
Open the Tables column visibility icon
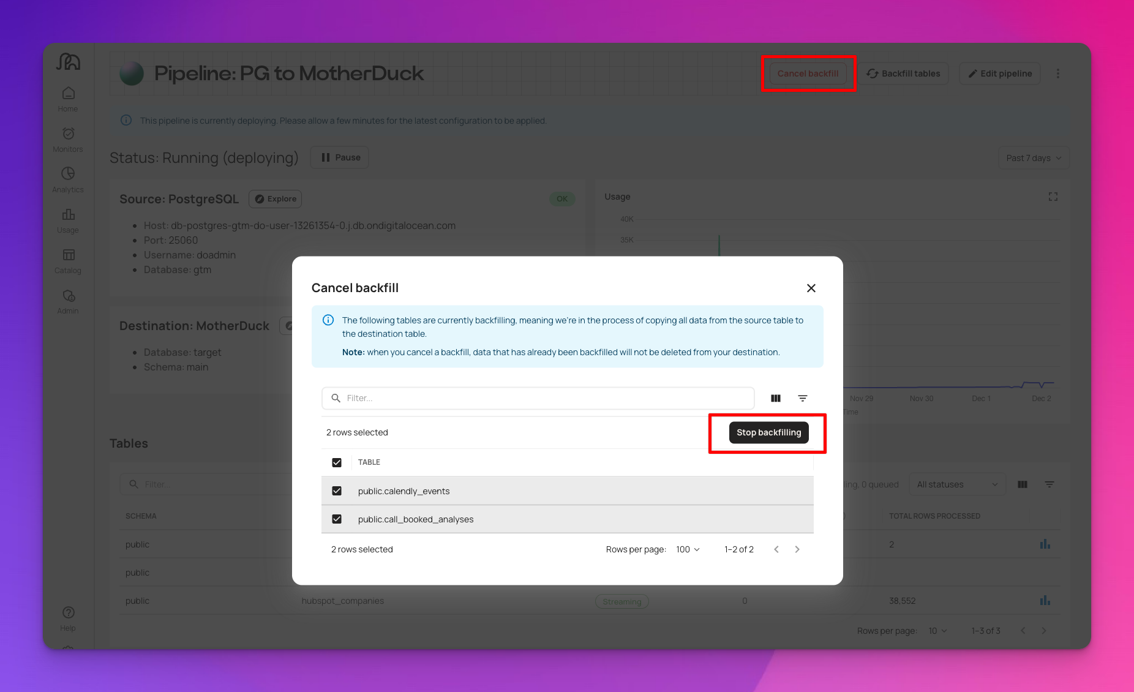[x=1023, y=484]
